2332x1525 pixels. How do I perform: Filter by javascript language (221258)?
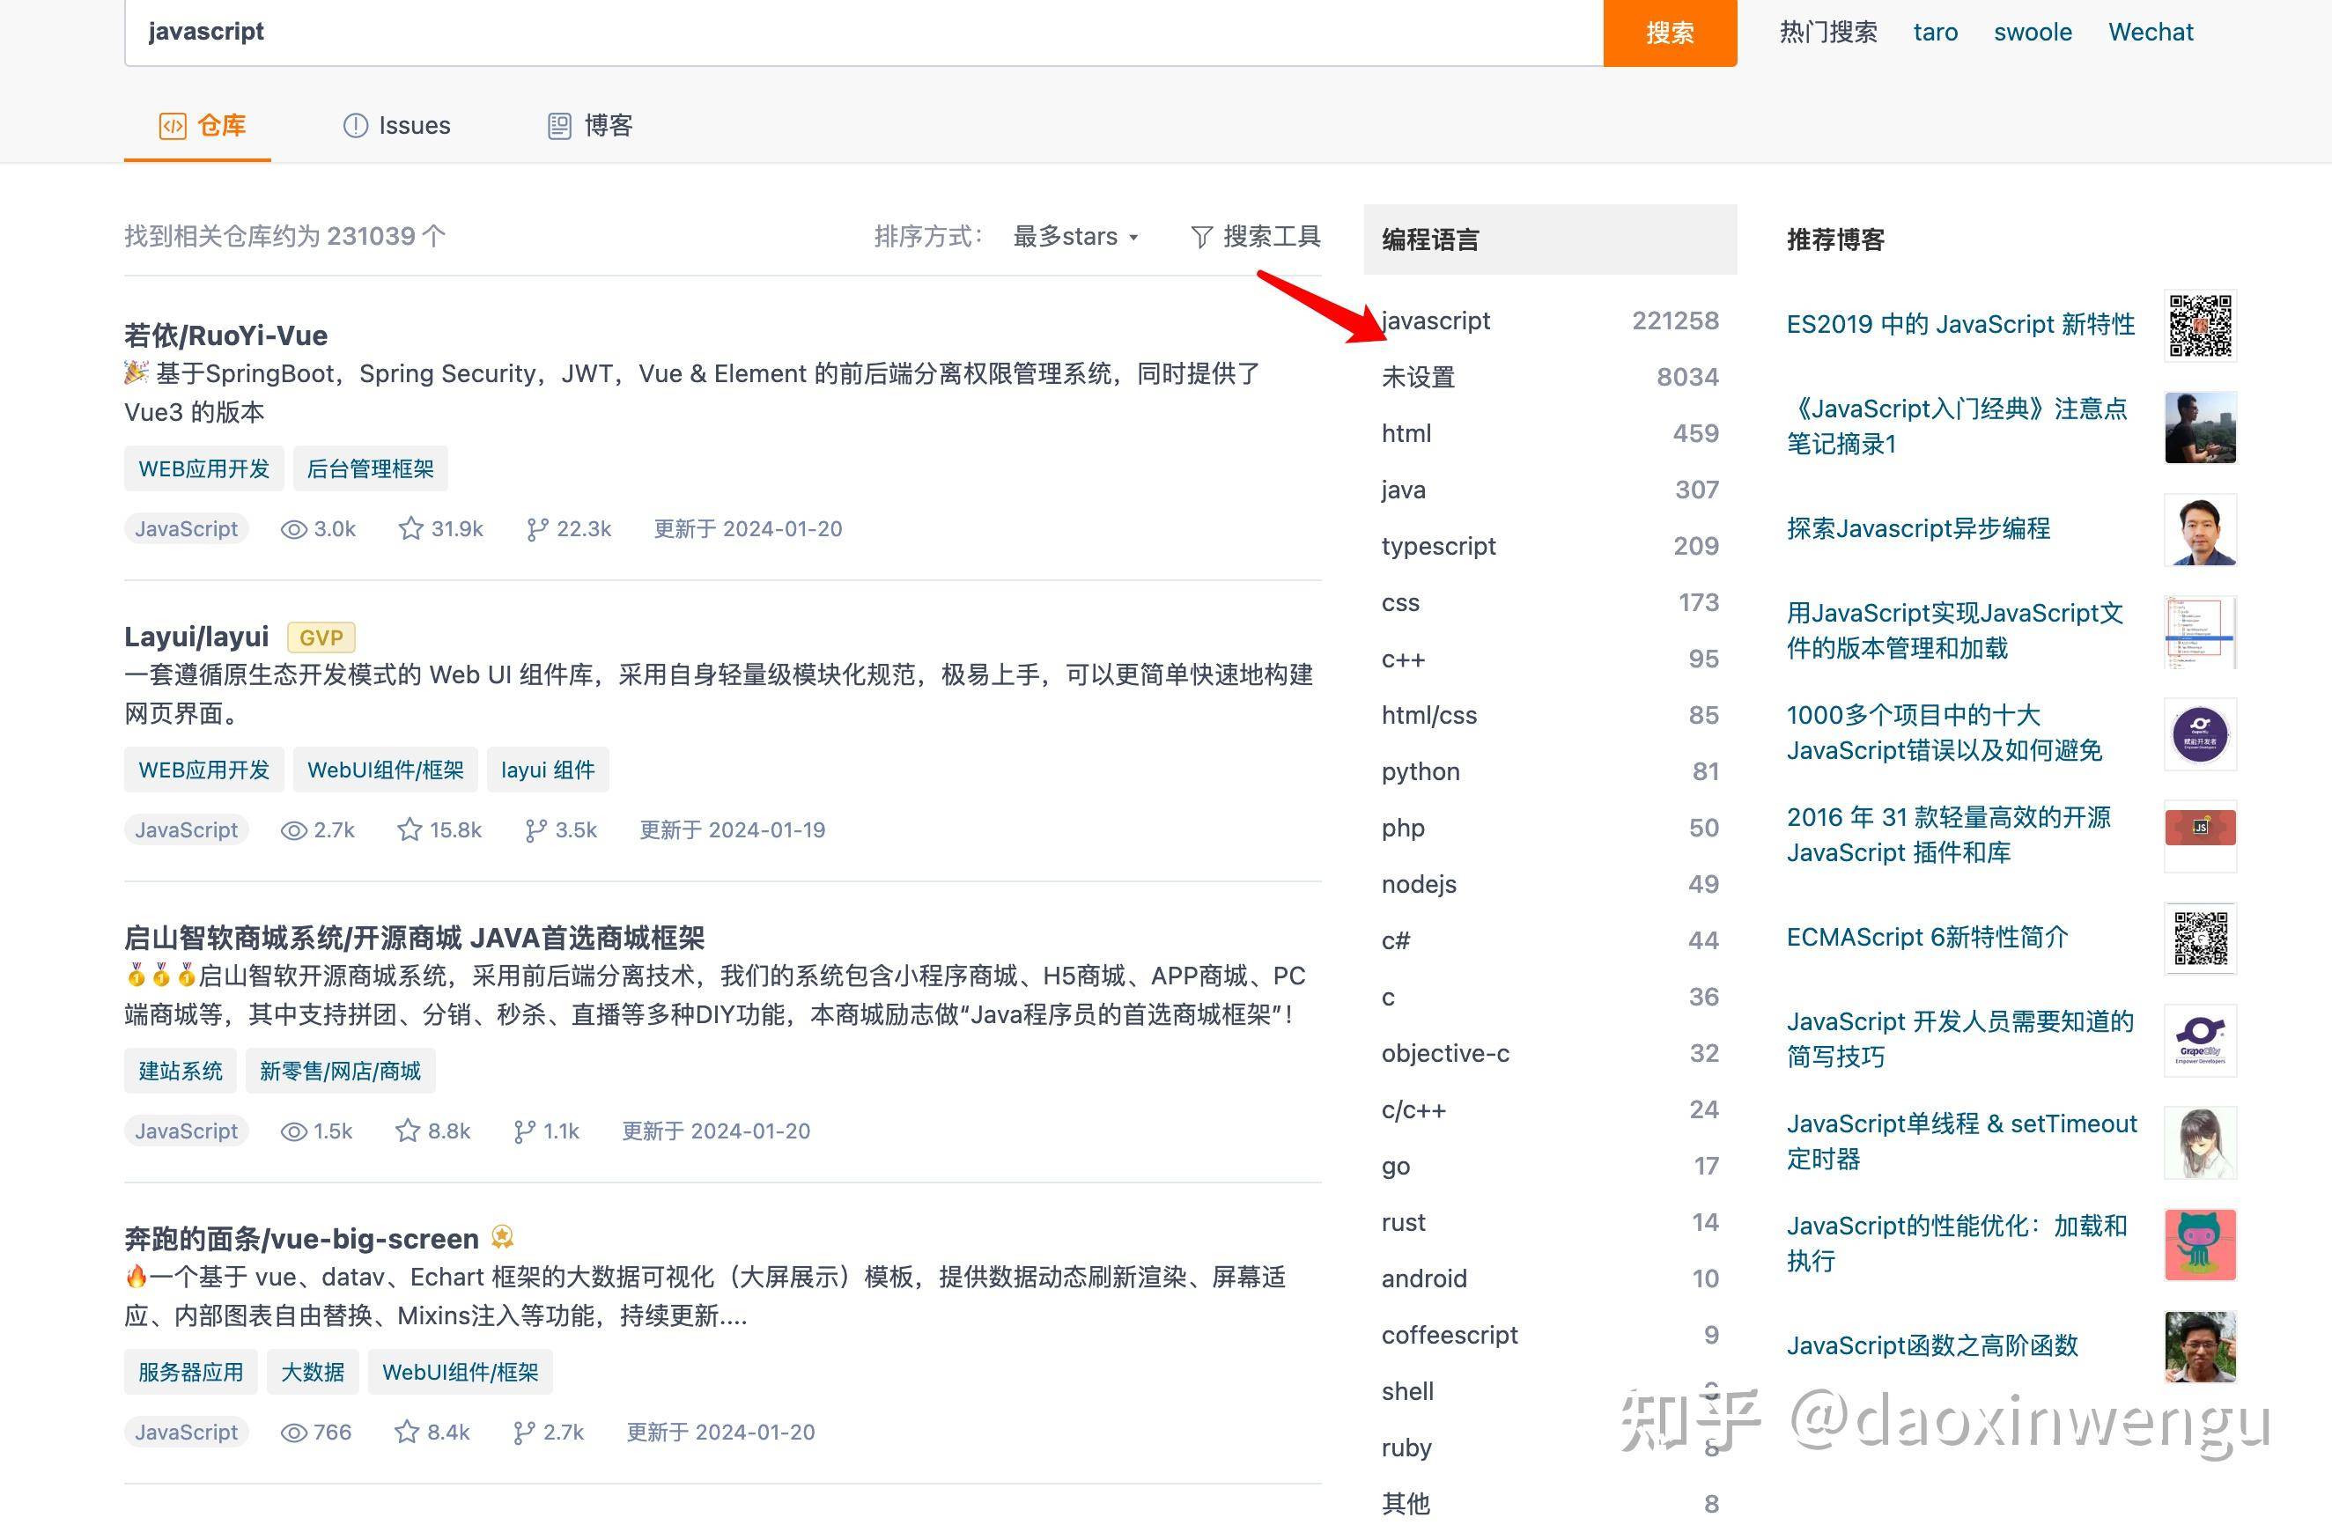(x=1550, y=320)
